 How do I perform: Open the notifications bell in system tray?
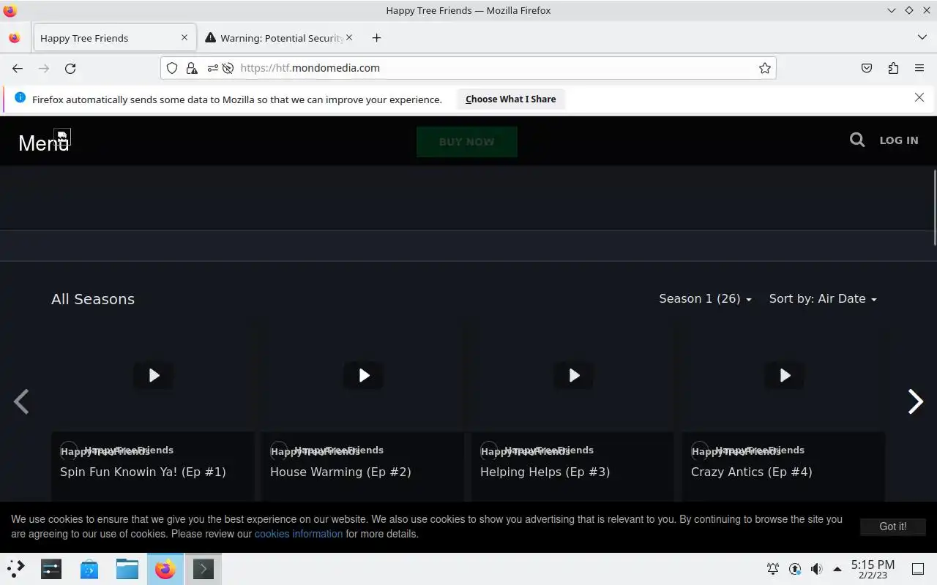tap(772, 568)
